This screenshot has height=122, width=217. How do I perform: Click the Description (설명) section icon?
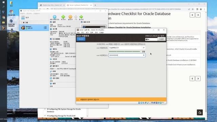[x=51, y=84]
